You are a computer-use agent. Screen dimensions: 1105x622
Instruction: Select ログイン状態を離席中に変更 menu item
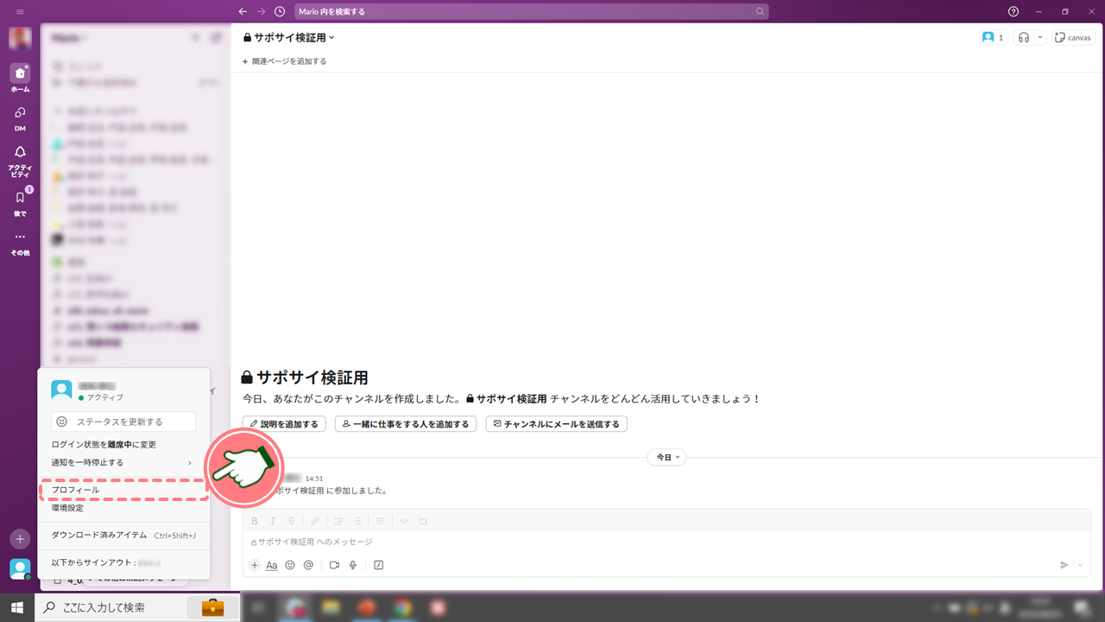pyautogui.click(x=123, y=444)
